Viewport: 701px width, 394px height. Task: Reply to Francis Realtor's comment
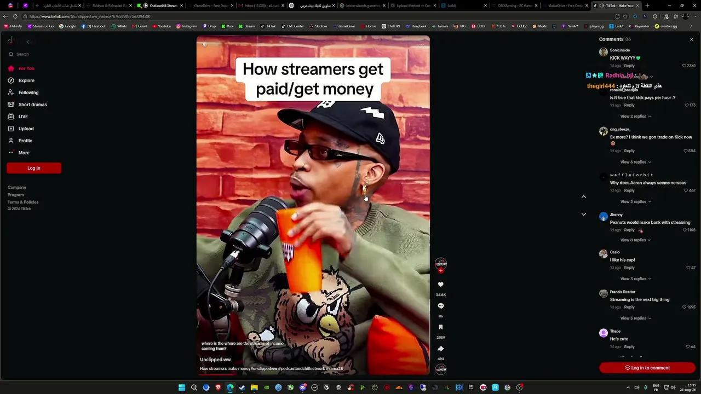tap(629, 307)
